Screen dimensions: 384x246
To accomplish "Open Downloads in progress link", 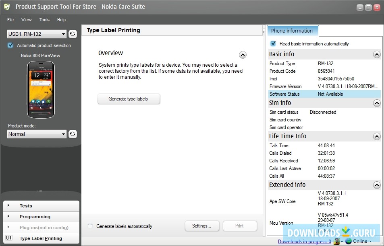I will pyautogui.click(x=304, y=241).
